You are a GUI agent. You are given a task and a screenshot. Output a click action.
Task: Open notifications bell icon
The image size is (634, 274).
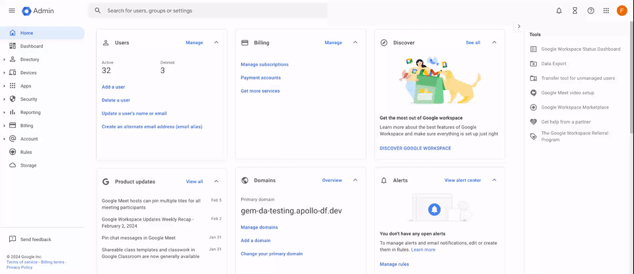pyautogui.click(x=559, y=11)
